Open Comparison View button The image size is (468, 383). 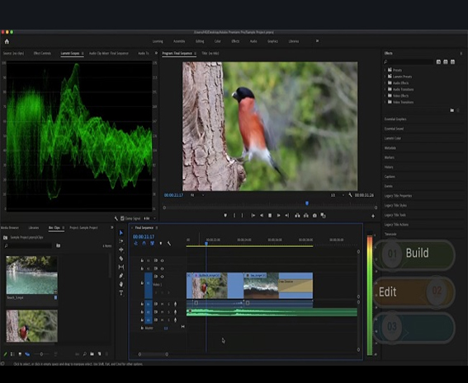point(323,215)
